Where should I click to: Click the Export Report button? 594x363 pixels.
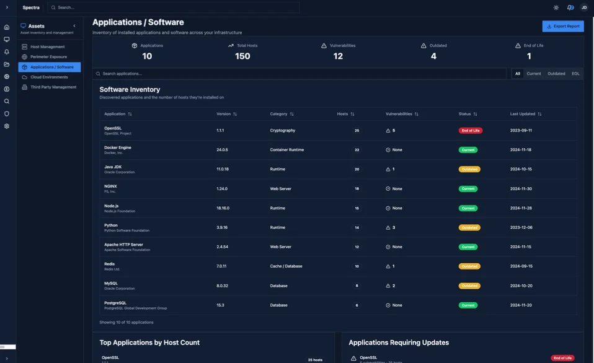[x=562, y=26]
